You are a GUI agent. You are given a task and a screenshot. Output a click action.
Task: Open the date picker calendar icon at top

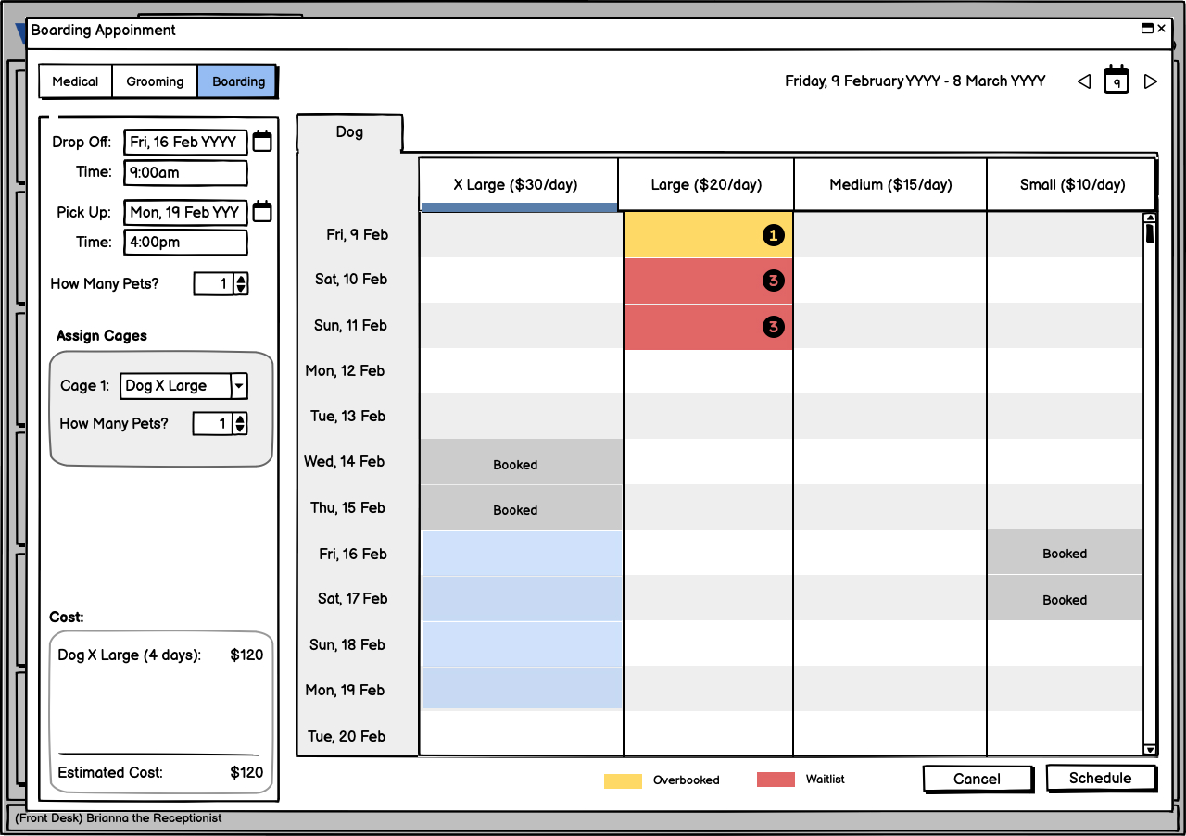1117,81
